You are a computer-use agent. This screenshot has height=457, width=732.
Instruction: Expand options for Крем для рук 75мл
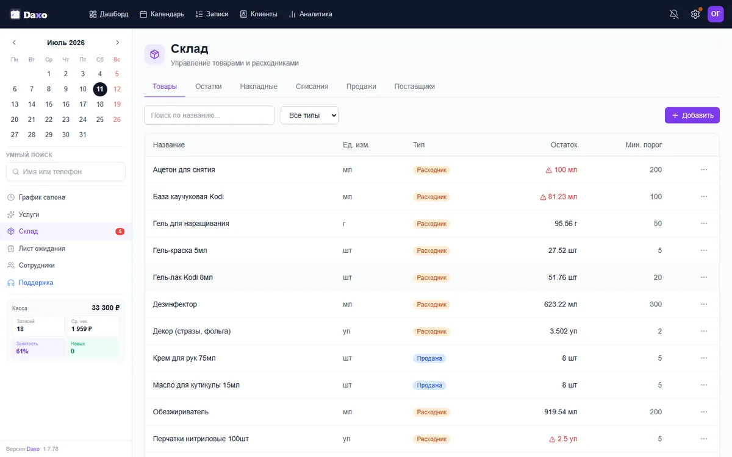pyautogui.click(x=704, y=358)
